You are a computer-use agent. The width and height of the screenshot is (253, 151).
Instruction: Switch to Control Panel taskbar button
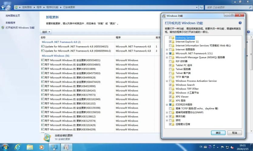coord(54,147)
